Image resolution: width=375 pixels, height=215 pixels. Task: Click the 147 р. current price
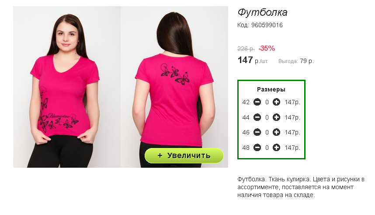click(253, 60)
